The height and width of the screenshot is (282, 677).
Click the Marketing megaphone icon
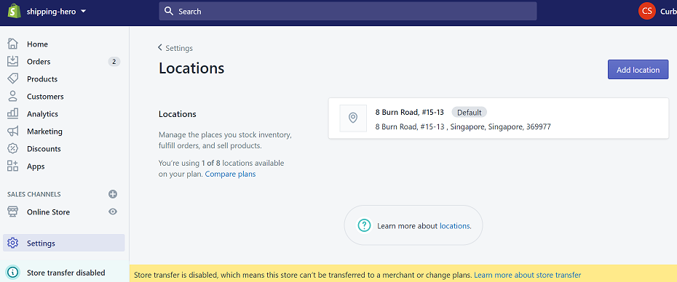click(13, 131)
